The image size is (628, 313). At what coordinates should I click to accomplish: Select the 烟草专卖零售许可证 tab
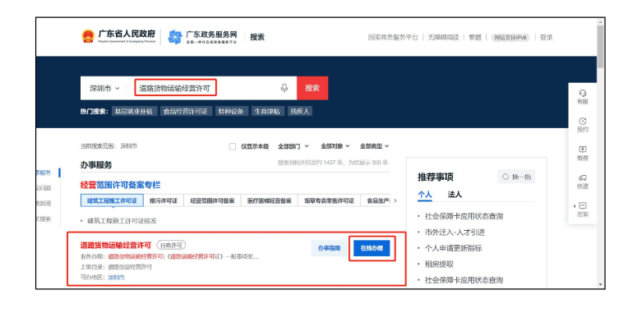click(x=329, y=201)
